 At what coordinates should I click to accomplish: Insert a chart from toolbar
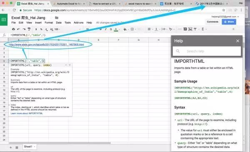coord(190,29)
